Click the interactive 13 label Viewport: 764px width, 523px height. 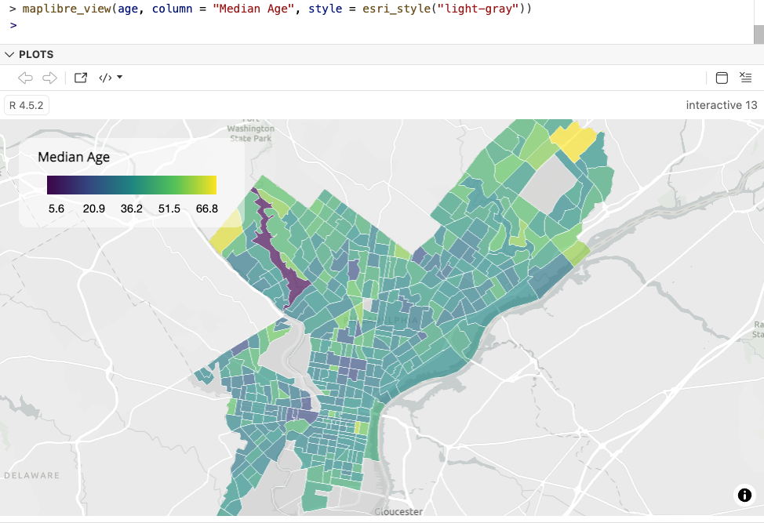coord(721,105)
